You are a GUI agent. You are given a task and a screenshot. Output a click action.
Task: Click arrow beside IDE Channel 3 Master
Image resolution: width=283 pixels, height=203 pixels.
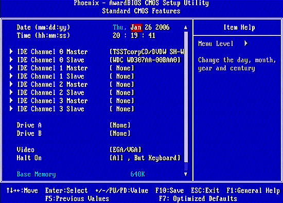pyautogui.click(x=11, y=101)
